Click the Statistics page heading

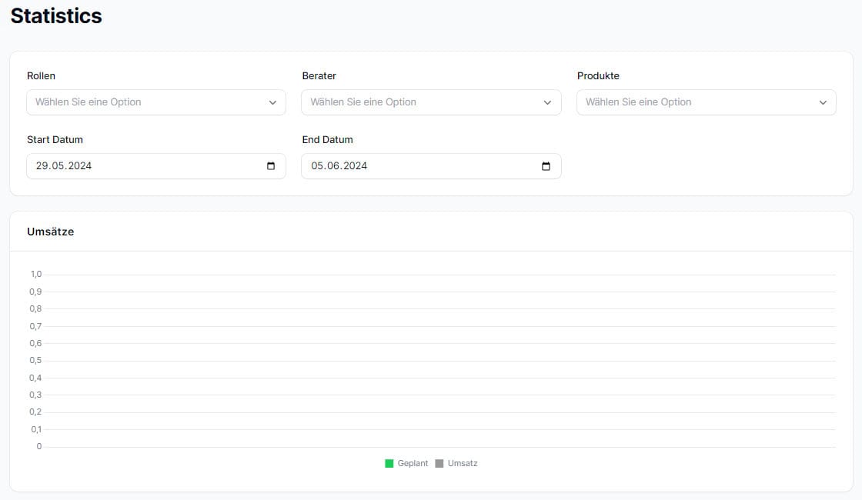pyautogui.click(x=56, y=16)
